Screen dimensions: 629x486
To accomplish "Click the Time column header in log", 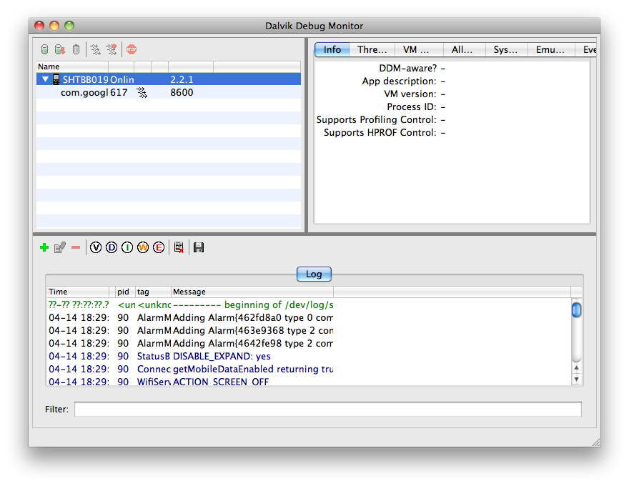I will click(x=78, y=292).
